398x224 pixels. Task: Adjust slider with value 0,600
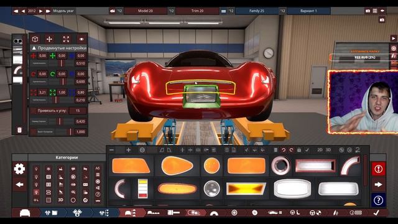pos(63,82)
